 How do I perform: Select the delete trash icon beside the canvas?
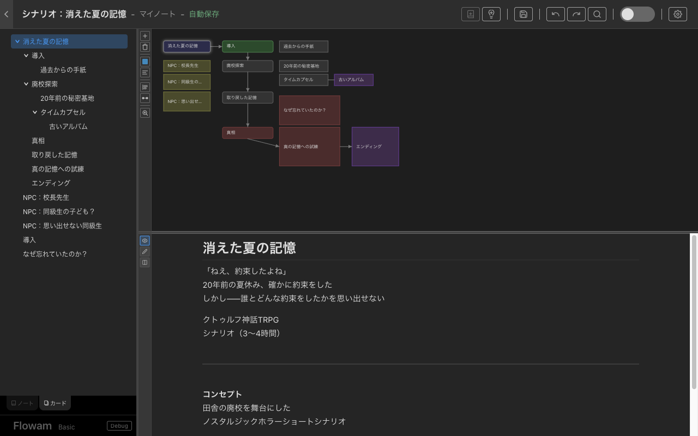(x=145, y=47)
